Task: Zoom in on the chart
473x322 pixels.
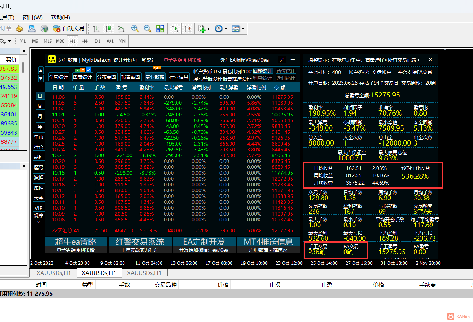Action: (135, 28)
